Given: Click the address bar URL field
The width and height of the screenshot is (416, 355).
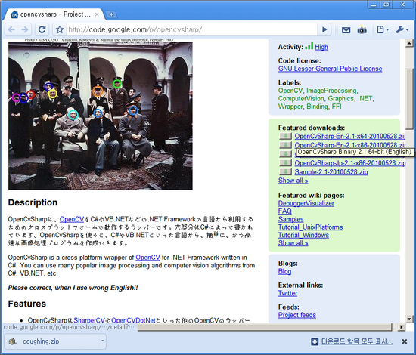Looking at the screenshot, I should pyautogui.click(x=191, y=29).
